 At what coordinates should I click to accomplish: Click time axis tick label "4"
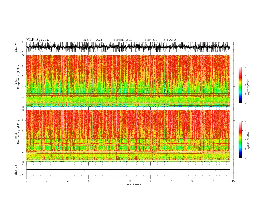click(x=109, y=181)
